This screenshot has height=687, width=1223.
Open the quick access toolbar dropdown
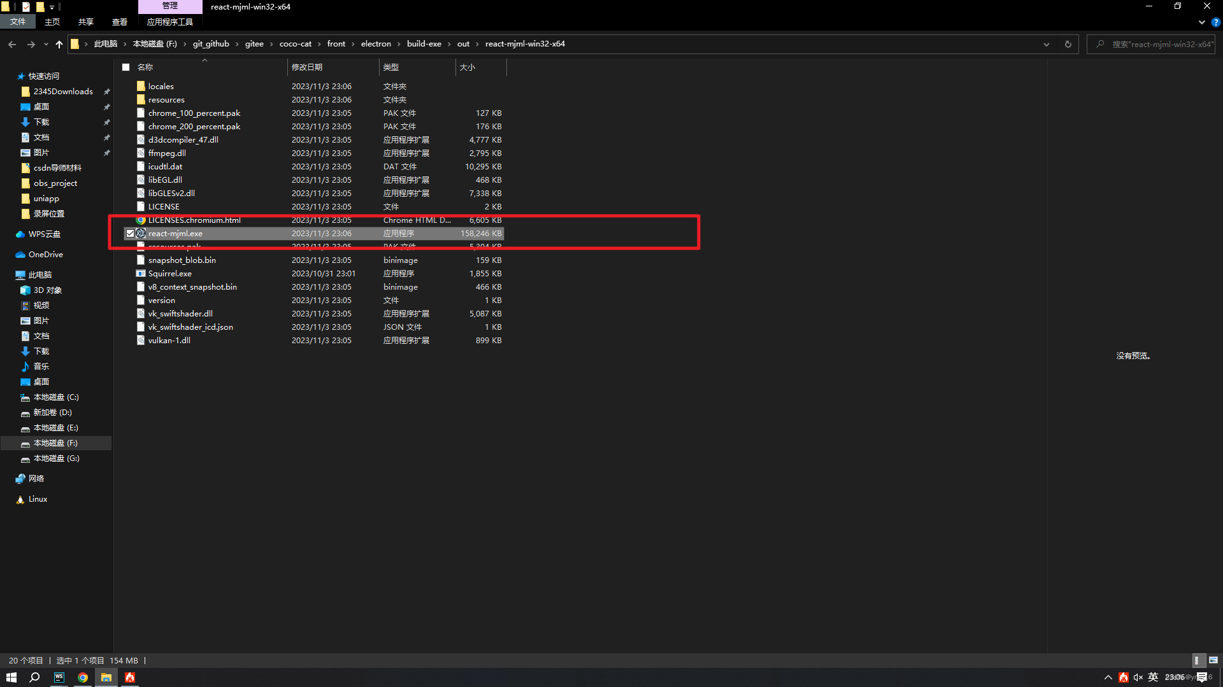click(52, 7)
